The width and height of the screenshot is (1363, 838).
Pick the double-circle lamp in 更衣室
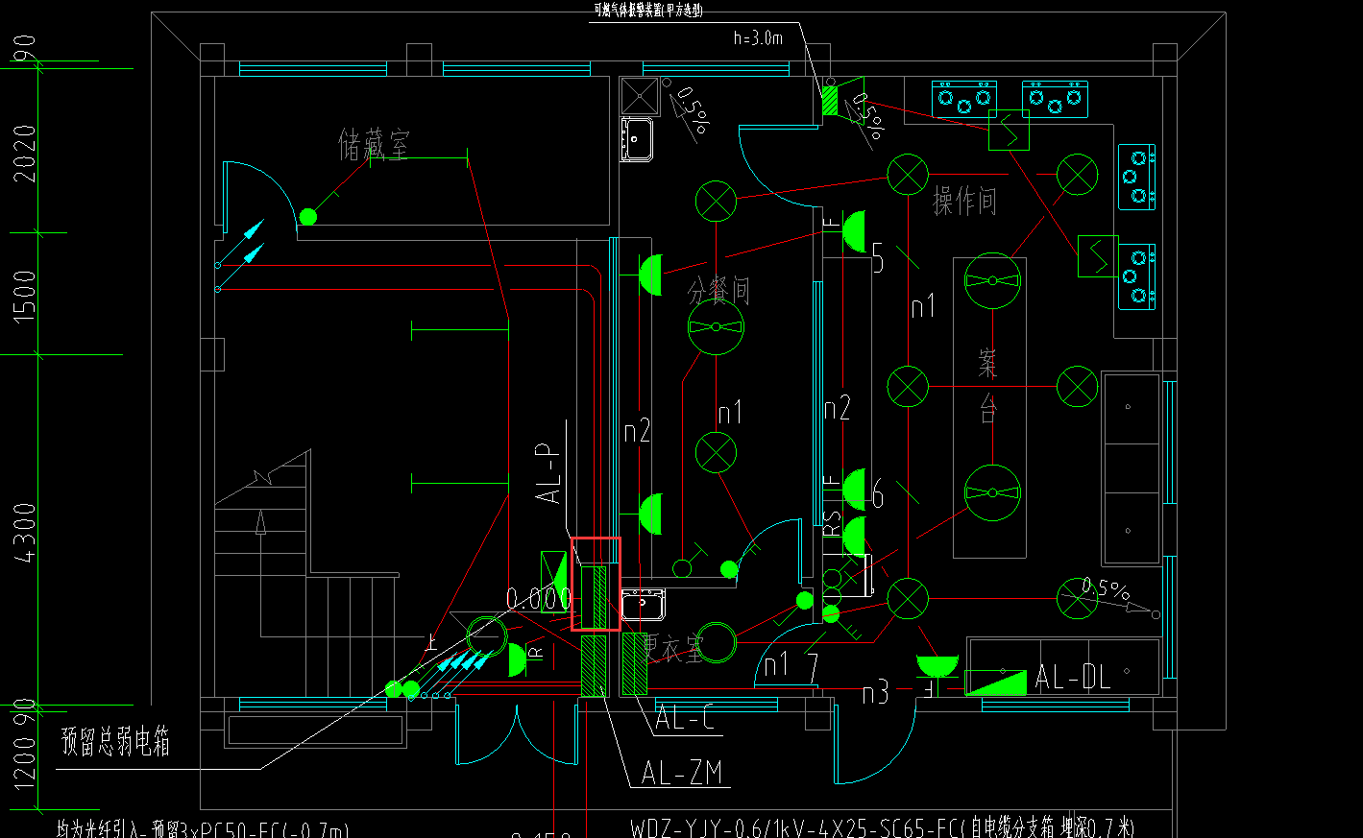(717, 642)
